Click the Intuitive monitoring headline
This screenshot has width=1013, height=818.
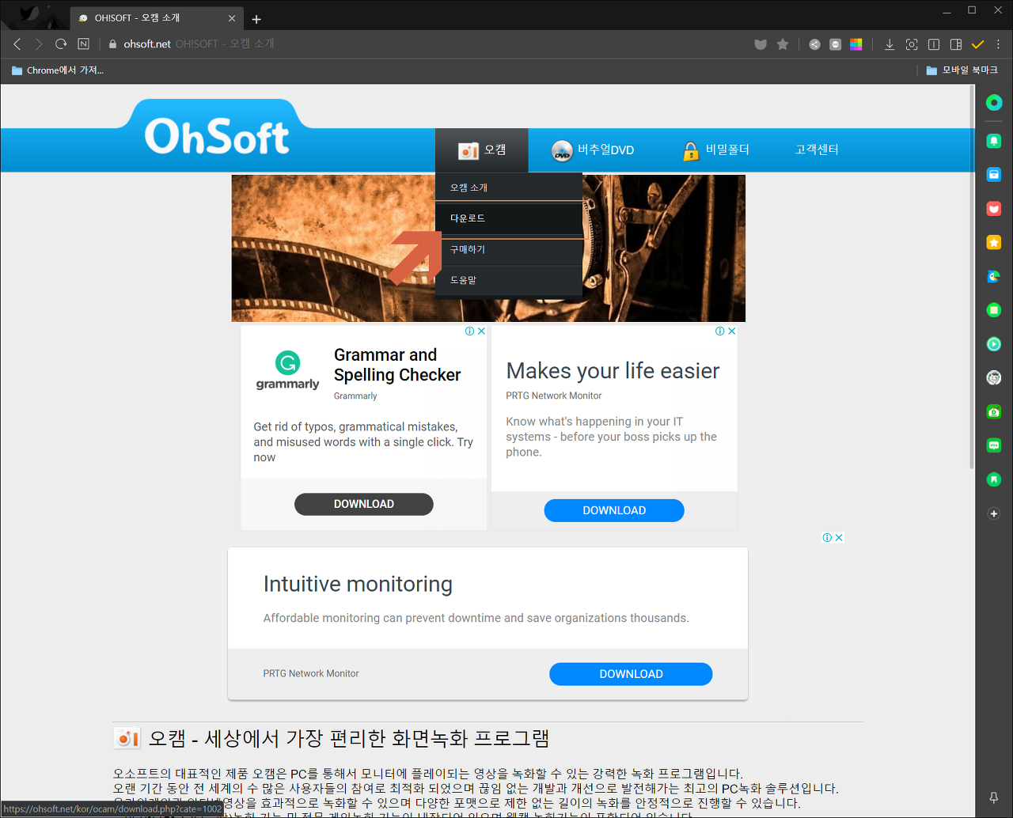[358, 584]
